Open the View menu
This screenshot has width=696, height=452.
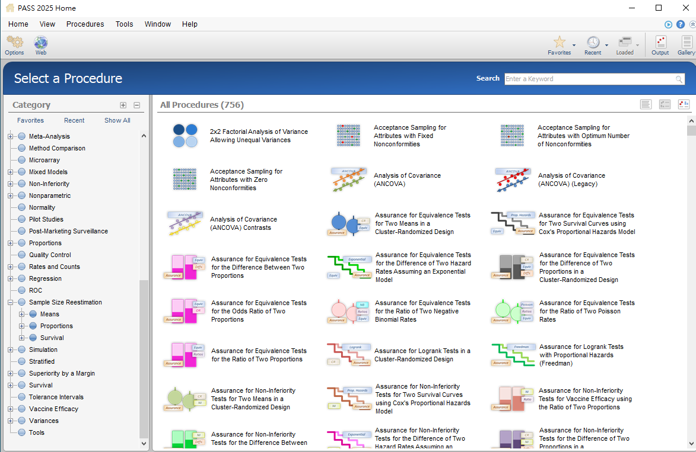pyautogui.click(x=47, y=24)
